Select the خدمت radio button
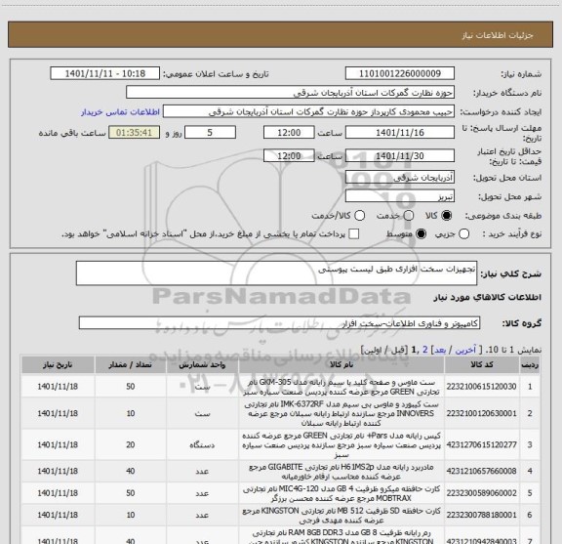 pos(409,216)
